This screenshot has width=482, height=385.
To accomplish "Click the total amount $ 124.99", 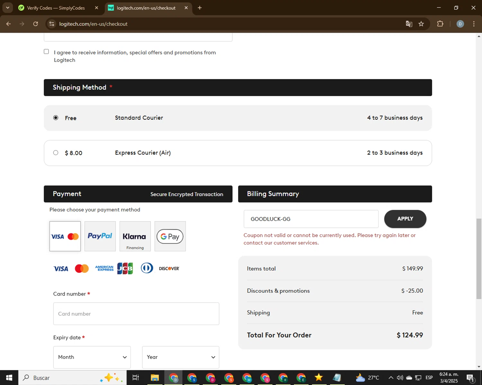I will tap(410, 335).
